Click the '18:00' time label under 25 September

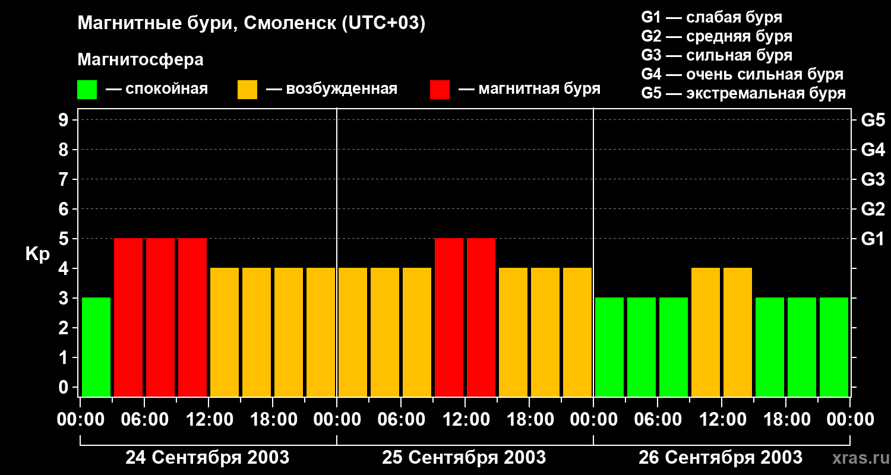[x=529, y=420]
